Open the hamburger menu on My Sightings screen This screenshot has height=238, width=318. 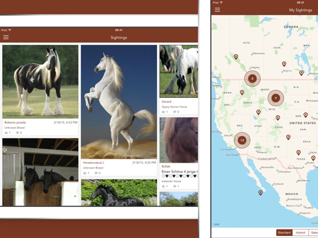[x=217, y=10]
